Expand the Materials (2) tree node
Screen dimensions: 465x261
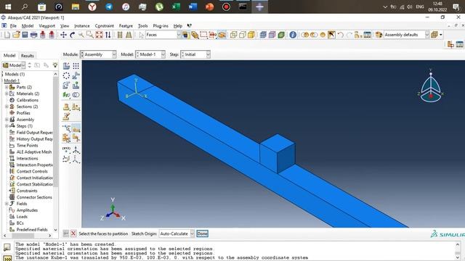7,94
